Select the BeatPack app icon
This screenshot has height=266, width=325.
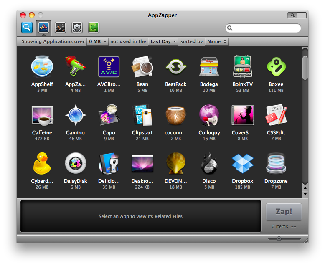(176, 67)
